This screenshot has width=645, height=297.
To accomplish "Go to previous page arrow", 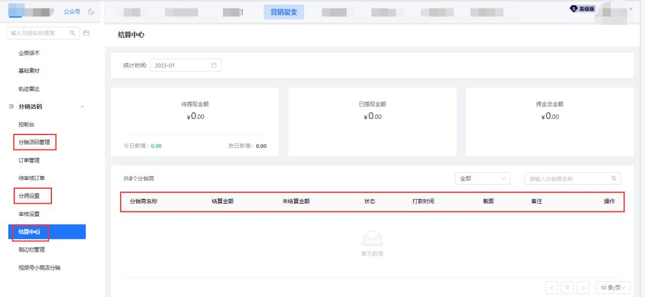I will point(552,287).
